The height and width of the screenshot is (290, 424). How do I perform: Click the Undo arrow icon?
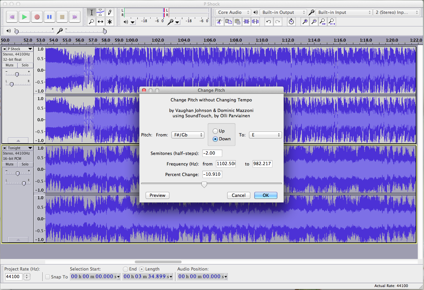[269, 22]
